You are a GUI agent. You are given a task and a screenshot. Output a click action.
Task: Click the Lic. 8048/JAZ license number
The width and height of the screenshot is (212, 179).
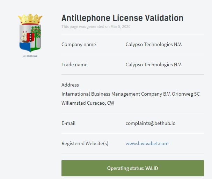(30, 56)
